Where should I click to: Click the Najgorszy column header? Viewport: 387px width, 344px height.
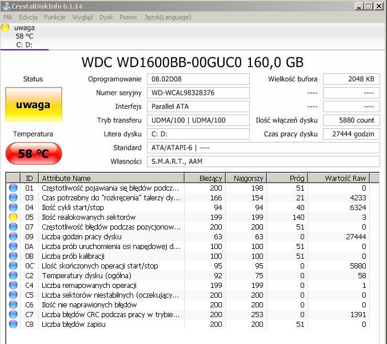click(246, 178)
